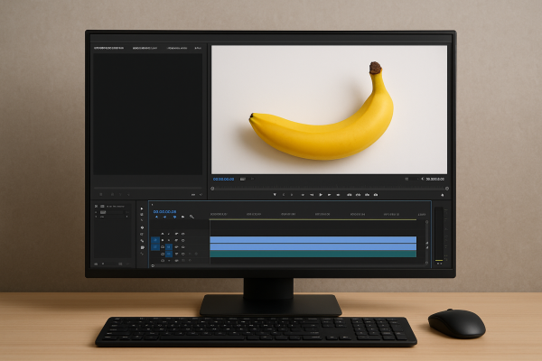Screen dimensions: 542x361
Task: Step forward one frame in Program monitor
Action: click(x=330, y=195)
